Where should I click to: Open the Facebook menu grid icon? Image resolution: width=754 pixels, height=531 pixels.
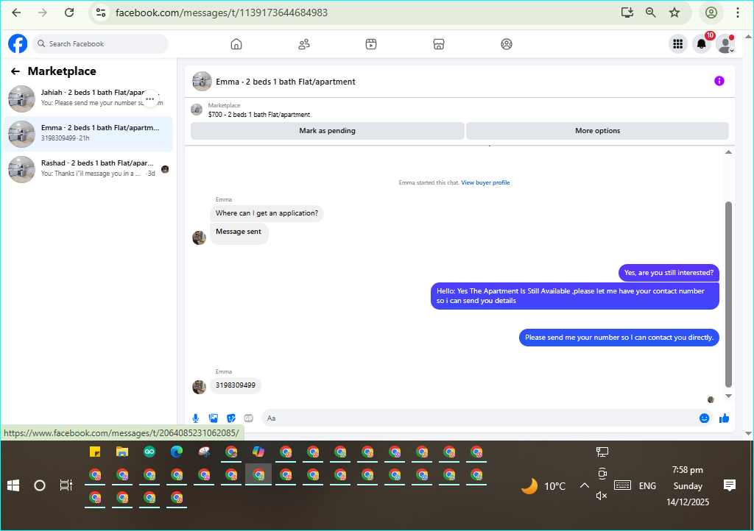coord(678,44)
